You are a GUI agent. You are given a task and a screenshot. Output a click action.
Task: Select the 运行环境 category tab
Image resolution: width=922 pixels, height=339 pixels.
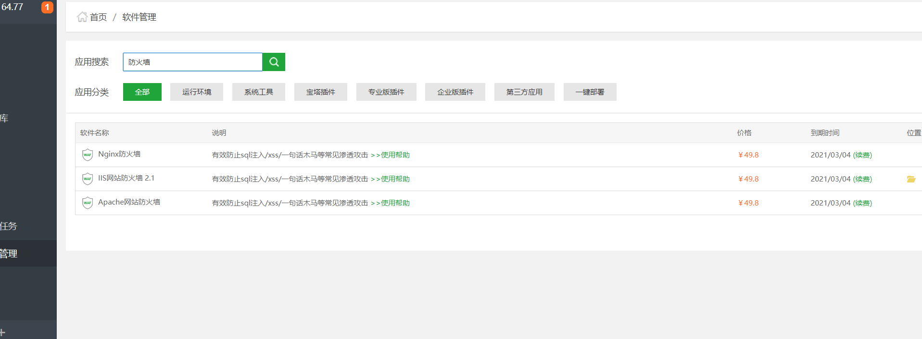(197, 92)
